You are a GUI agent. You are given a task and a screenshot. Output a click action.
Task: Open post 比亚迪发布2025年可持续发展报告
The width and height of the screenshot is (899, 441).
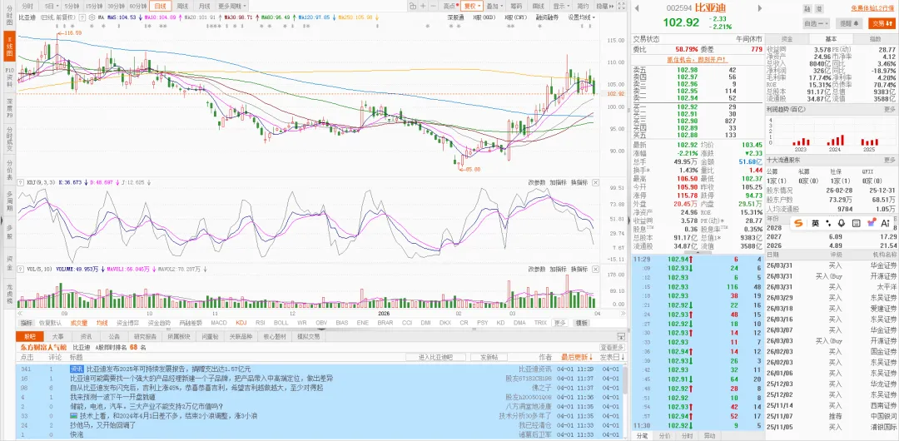(167, 369)
